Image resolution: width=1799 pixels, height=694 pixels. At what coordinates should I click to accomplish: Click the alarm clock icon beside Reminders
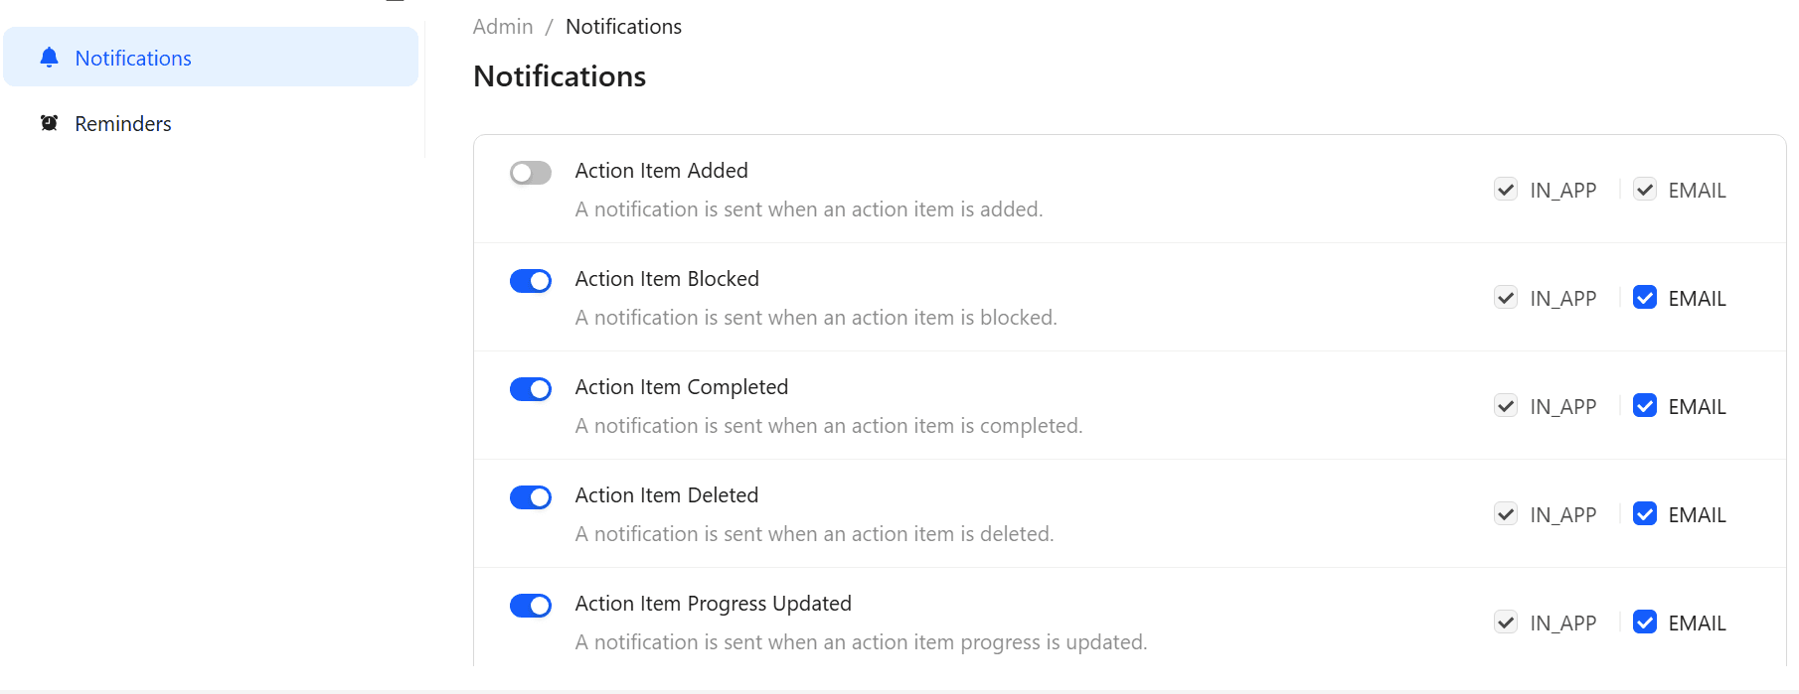pos(50,122)
